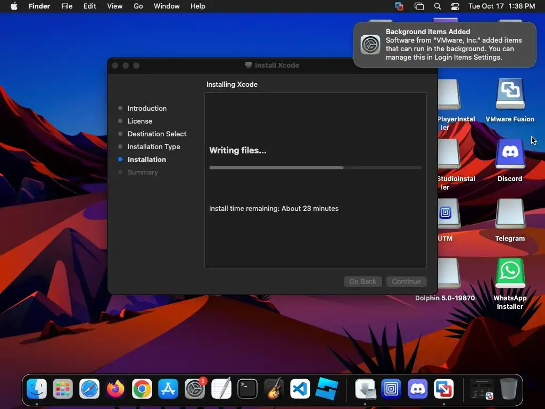Open Google Chrome in the Dock

coord(142,388)
